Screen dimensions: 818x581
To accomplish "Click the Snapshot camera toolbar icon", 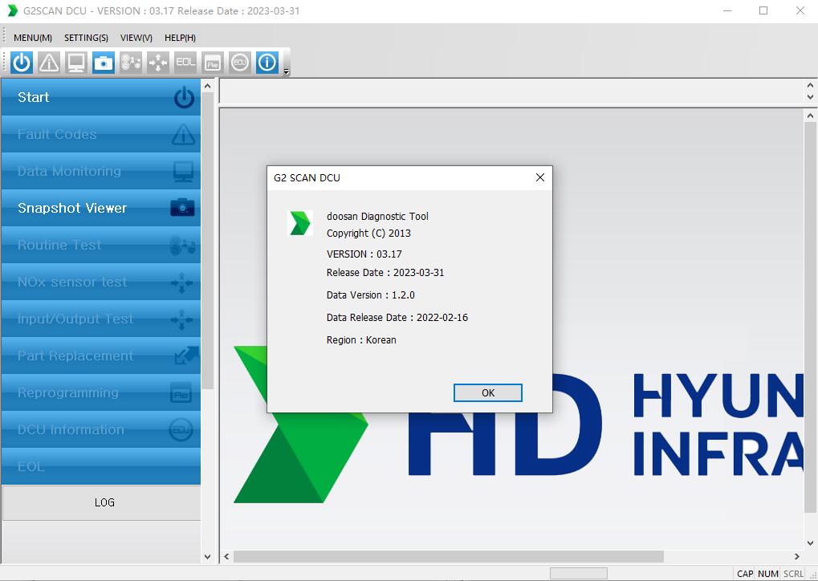I will coord(104,63).
